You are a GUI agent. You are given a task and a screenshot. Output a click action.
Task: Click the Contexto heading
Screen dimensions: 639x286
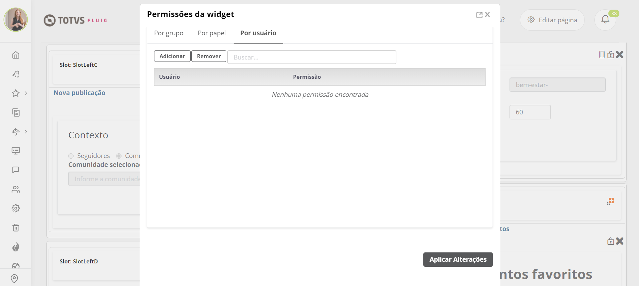[88, 135]
